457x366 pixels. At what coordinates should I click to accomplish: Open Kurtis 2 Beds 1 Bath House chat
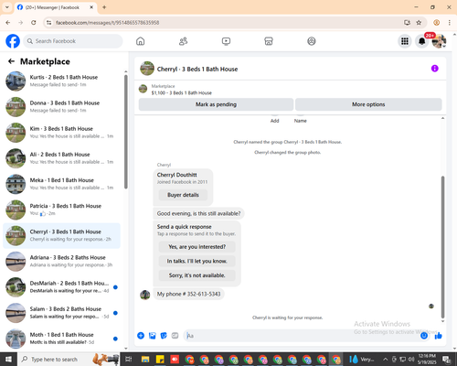62,81
